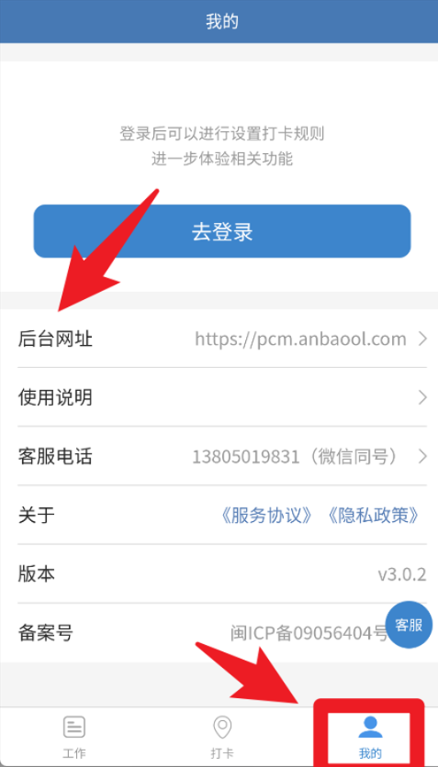Click the 版本 v3.0.2 row
438x767 pixels.
[x=222, y=573]
